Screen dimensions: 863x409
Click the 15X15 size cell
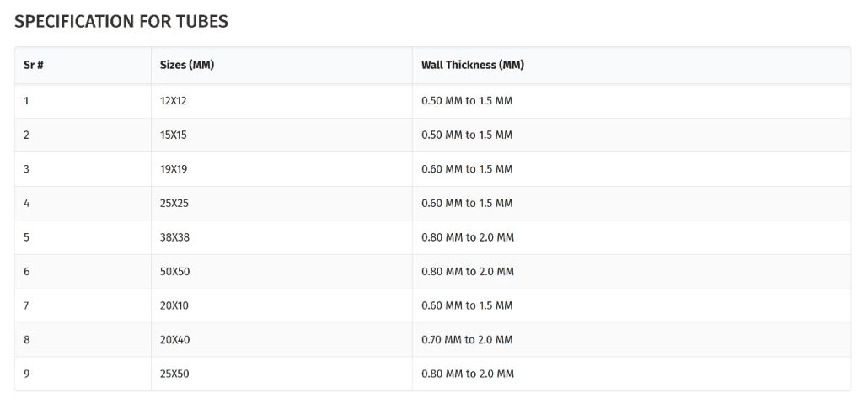[x=174, y=135]
